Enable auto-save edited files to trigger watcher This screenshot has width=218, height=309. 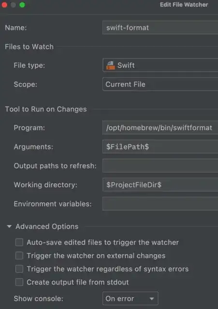point(19,242)
